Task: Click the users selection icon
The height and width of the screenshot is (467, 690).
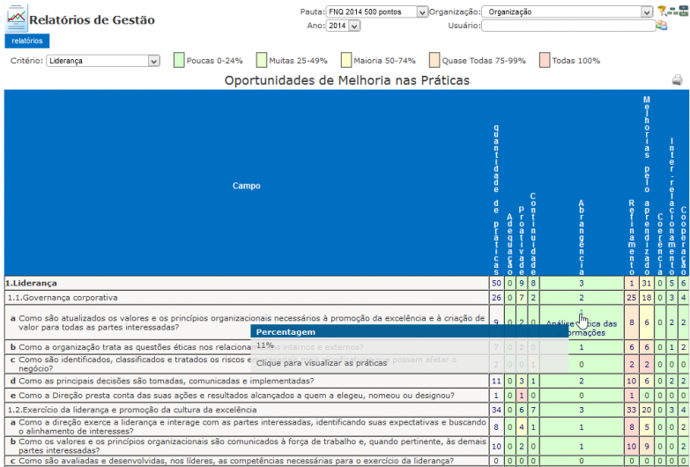Action: click(x=662, y=26)
